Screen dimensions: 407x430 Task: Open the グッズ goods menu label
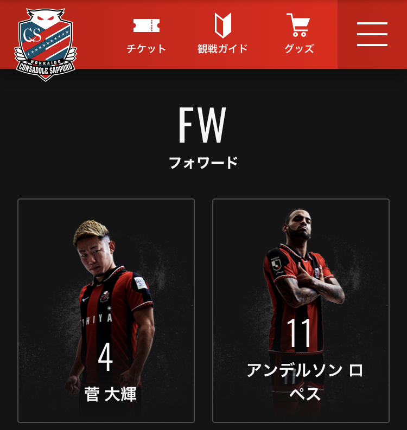[x=299, y=49]
